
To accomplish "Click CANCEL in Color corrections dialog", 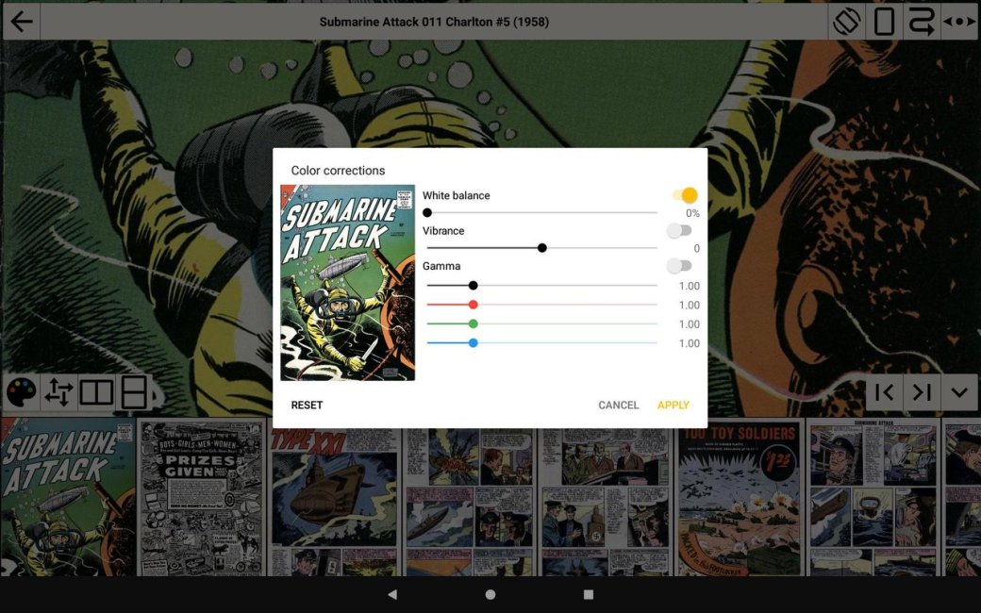I will pos(618,405).
